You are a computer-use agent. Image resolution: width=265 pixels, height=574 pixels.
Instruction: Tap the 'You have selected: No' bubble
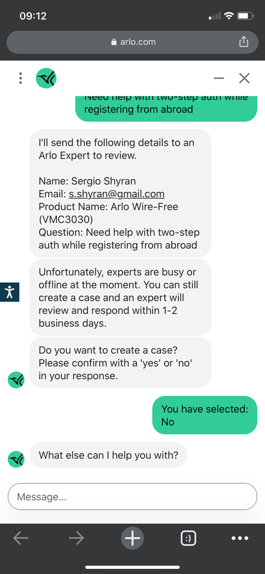[x=205, y=415]
